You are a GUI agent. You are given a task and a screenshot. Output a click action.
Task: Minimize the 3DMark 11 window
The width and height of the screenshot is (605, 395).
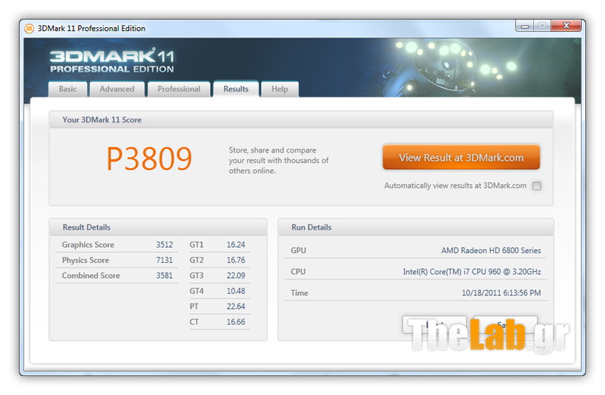tap(524, 26)
